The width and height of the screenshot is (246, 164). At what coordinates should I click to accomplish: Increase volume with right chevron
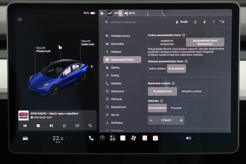pos(198,138)
